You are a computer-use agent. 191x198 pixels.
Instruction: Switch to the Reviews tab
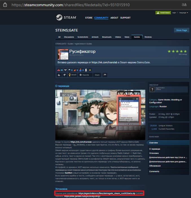(x=148, y=37)
